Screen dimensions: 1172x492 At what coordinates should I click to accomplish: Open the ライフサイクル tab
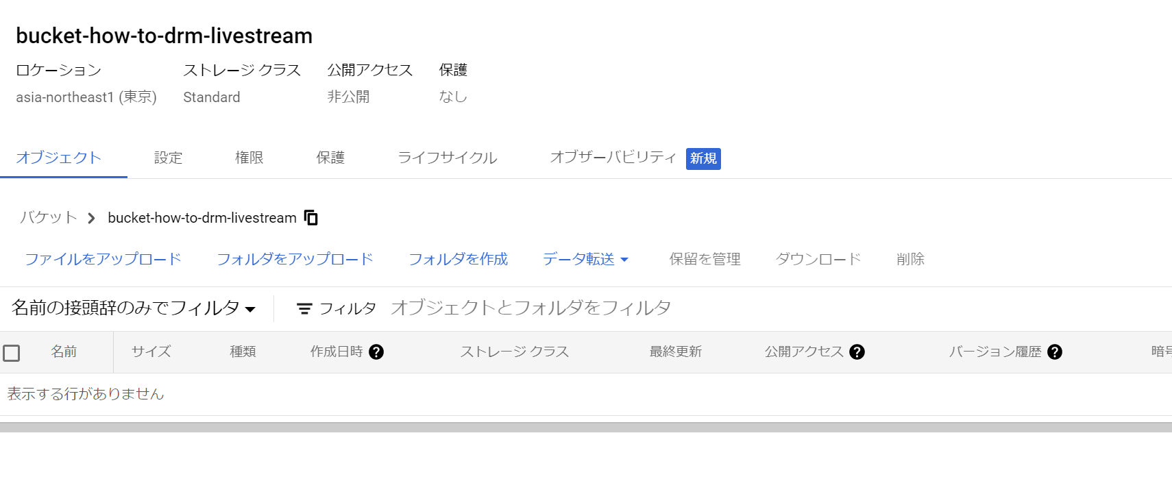click(x=447, y=158)
